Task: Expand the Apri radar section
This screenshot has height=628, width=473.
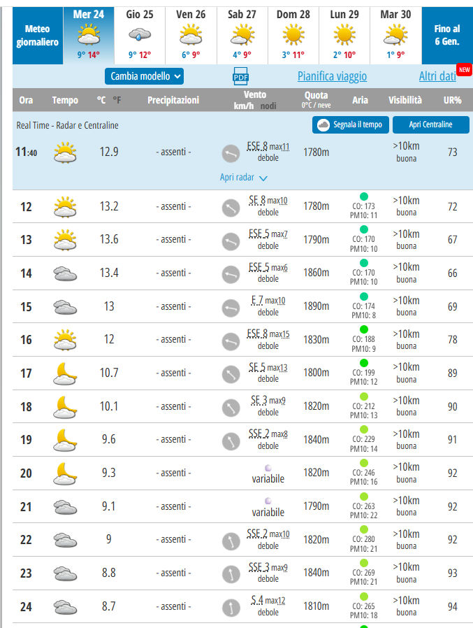Action: click(x=243, y=178)
